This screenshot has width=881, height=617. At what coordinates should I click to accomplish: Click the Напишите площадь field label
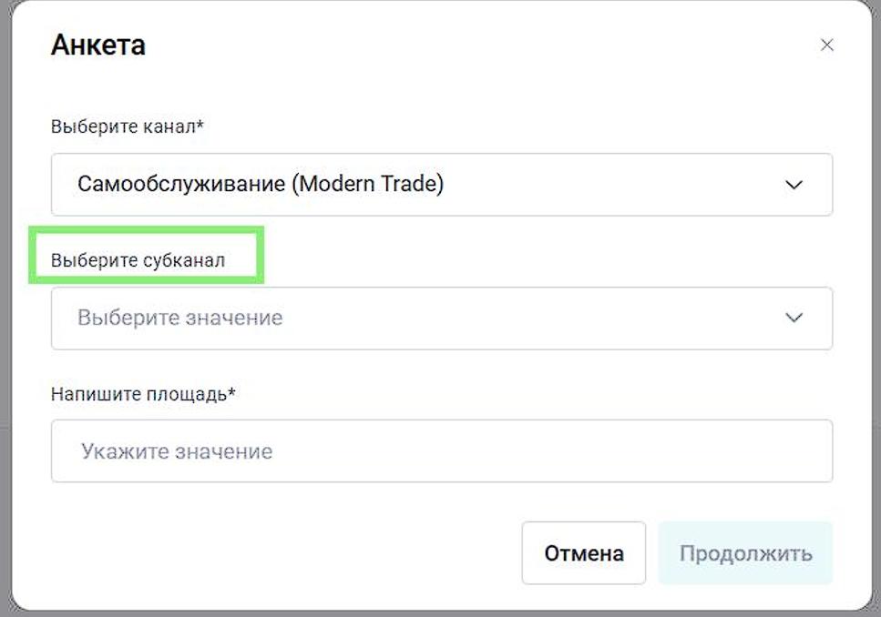pyautogui.click(x=138, y=394)
